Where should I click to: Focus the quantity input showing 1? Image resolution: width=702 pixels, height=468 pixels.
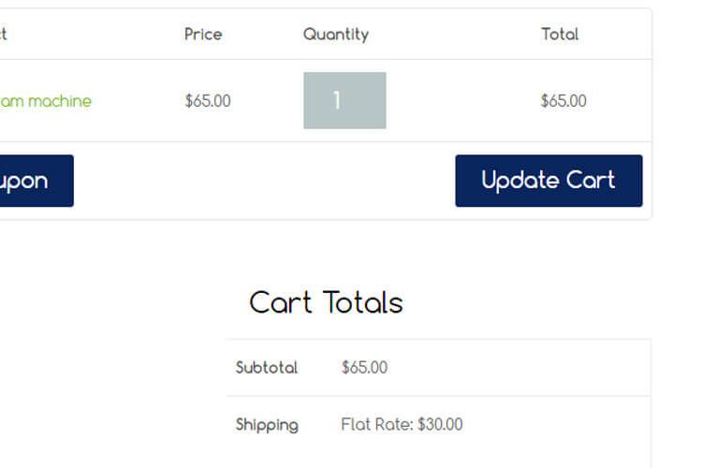344,100
